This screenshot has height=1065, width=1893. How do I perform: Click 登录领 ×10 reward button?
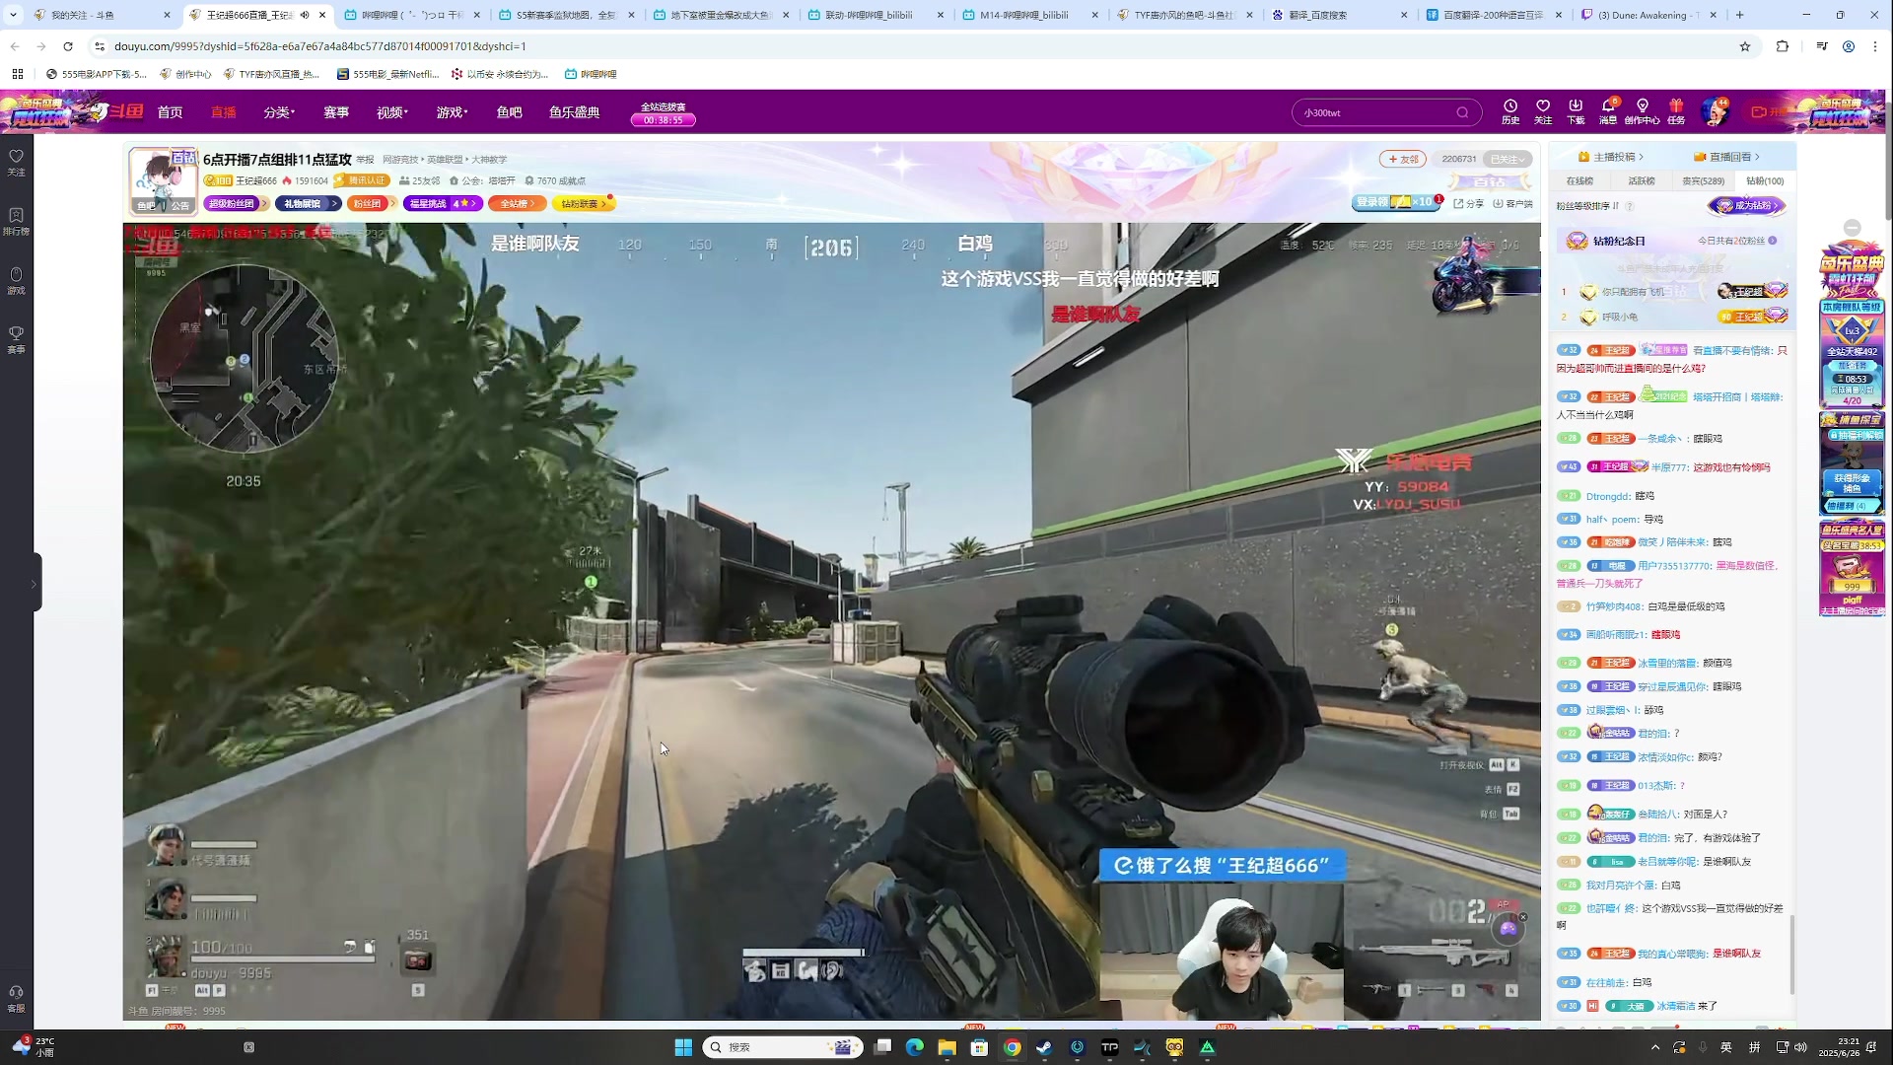click(x=1397, y=202)
